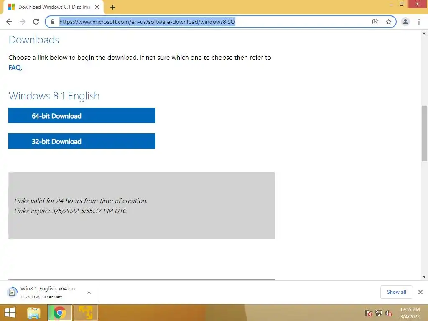Open the yellow app icon in the taskbar
This screenshot has width=428, height=321.
pos(85,313)
